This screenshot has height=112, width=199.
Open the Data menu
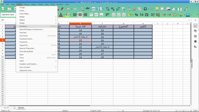46,4
